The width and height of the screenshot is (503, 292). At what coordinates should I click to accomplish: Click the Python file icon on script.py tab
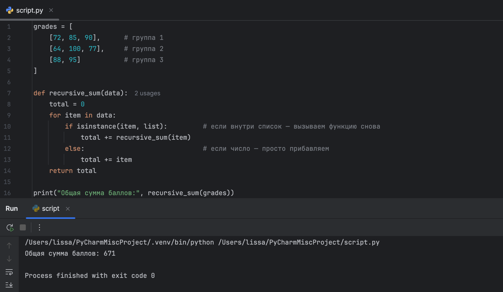coord(9,10)
